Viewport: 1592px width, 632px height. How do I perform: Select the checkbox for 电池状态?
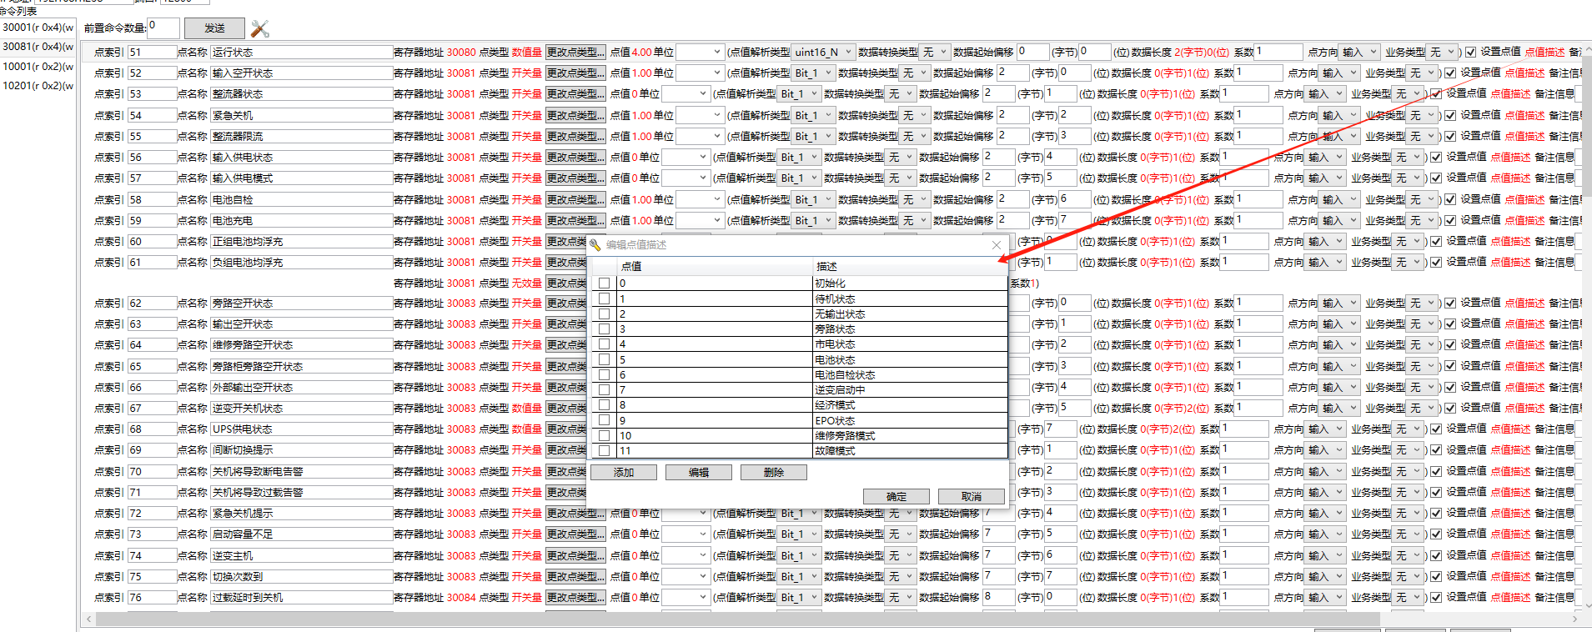(x=604, y=359)
